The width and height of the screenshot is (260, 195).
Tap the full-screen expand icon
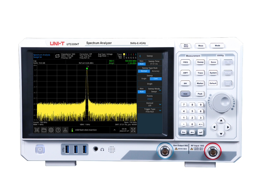pyautogui.click(x=133, y=130)
